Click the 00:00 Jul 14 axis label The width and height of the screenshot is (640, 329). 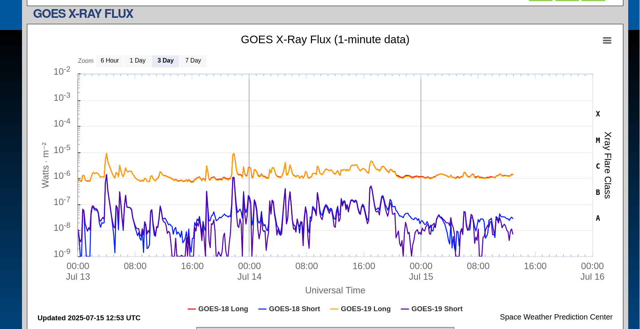(249, 271)
